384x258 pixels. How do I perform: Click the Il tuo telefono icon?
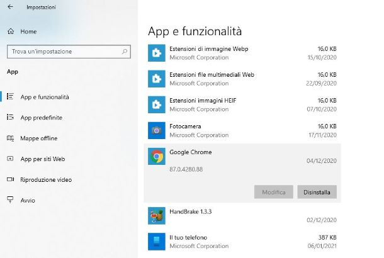[157, 242]
